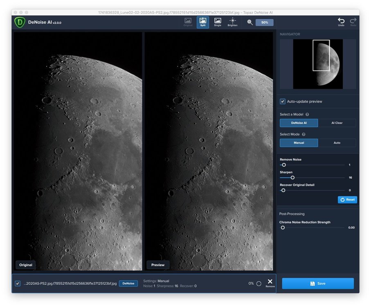Screen dimensions: 371x307
Task: Select Manual mode
Action: pos(299,143)
